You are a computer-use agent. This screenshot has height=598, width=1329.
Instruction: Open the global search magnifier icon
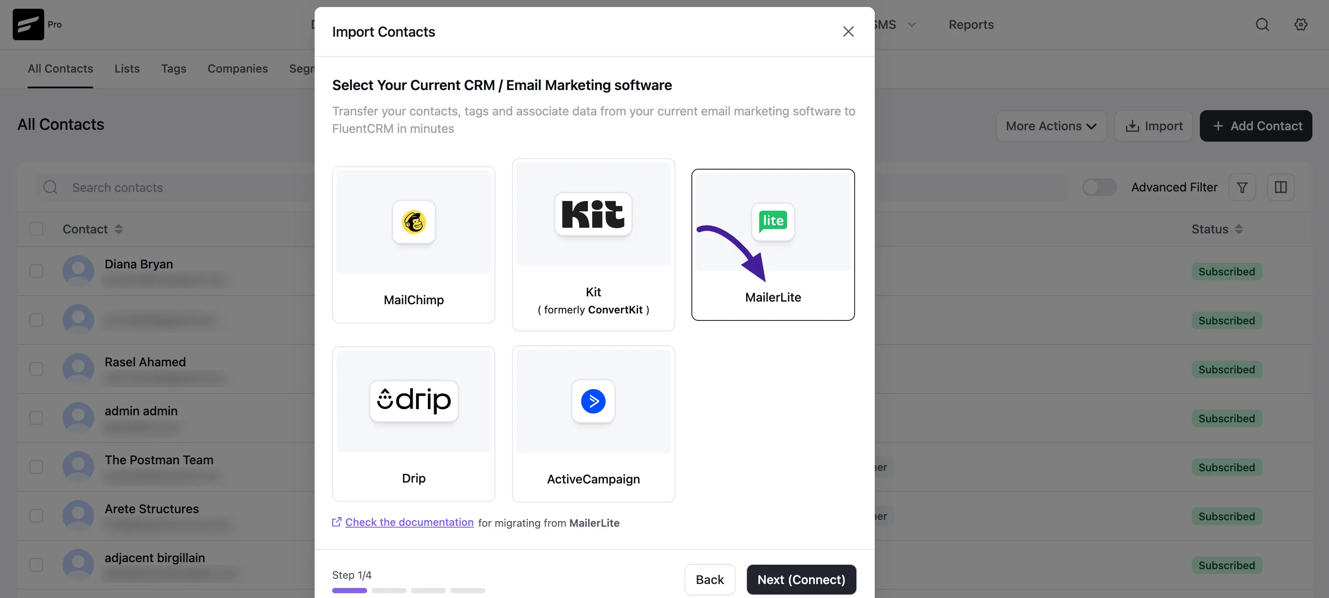pos(1262,24)
